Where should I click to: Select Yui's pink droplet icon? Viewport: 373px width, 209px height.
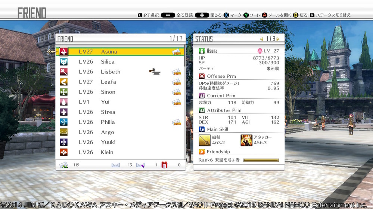[63, 102]
